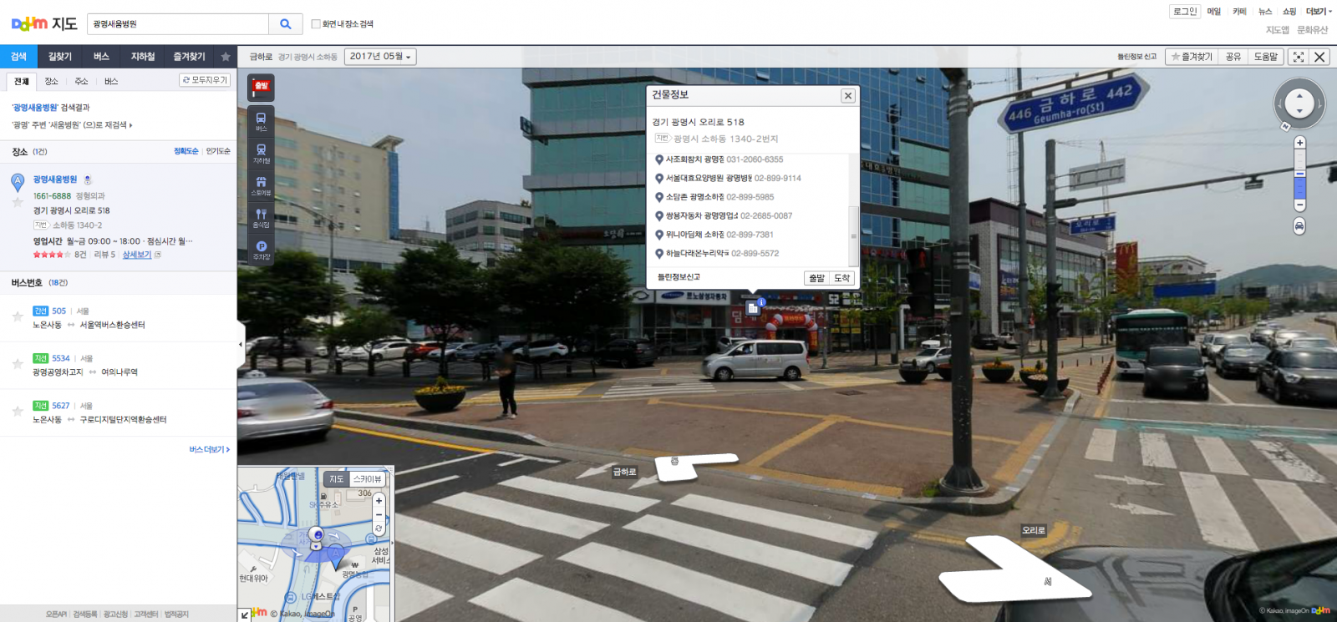Click the map search input field
Image resolution: width=1337 pixels, height=622 pixels.
(x=177, y=24)
